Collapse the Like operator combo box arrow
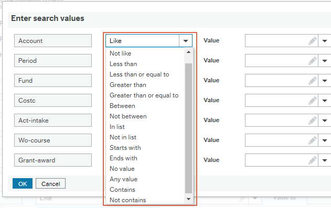Viewport: 331px width, 208px height. tap(186, 41)
